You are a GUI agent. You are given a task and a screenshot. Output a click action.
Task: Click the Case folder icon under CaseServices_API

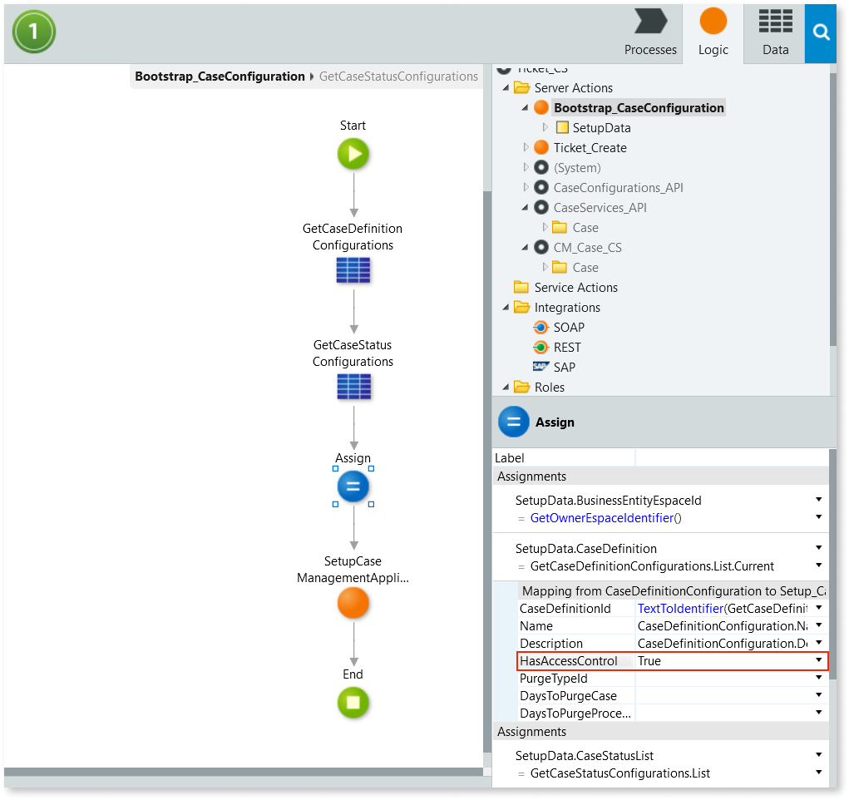(560, 227)
